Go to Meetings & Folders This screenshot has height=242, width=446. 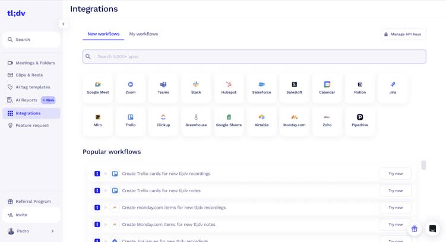pyautogui.click(x=31, y=63)
